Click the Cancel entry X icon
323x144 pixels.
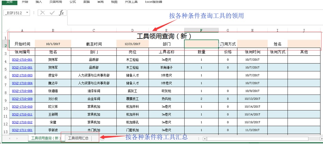pyautogui.click(x=43, y=13)
